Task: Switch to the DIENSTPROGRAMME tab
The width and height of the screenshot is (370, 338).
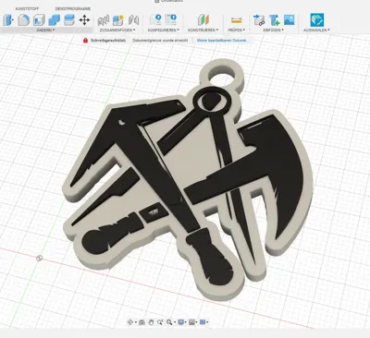Action: 73,9
